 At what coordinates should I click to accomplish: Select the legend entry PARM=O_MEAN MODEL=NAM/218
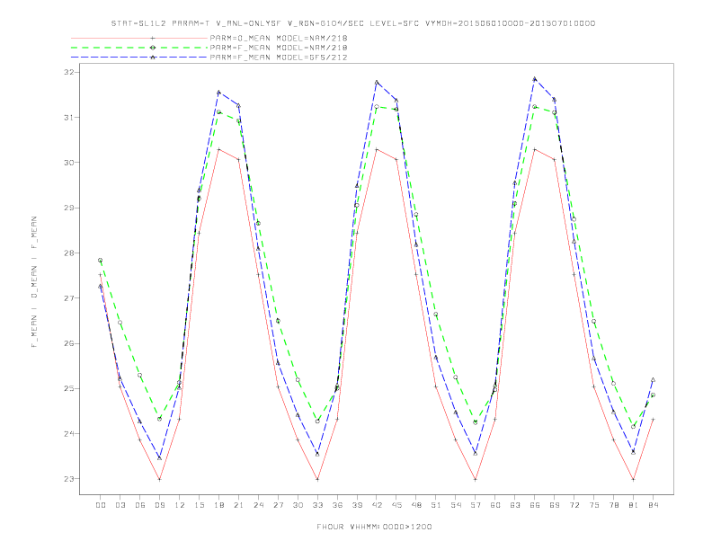click(279, 38)
